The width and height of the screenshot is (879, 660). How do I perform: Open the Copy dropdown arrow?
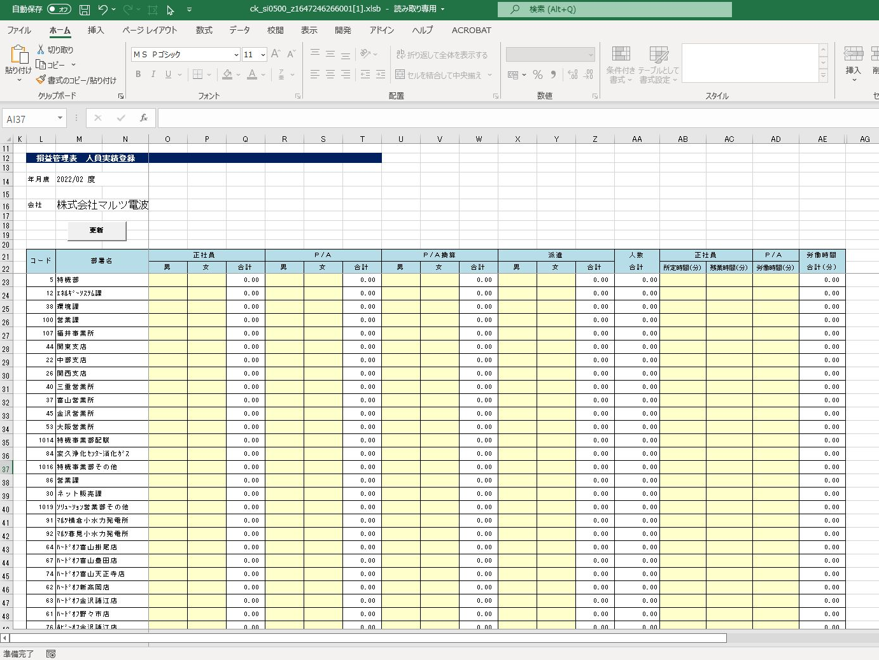[73, 65]
